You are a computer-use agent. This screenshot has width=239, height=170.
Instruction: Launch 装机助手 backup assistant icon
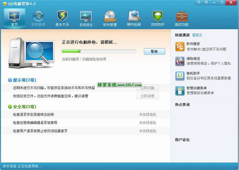click(x=180, y=76)
